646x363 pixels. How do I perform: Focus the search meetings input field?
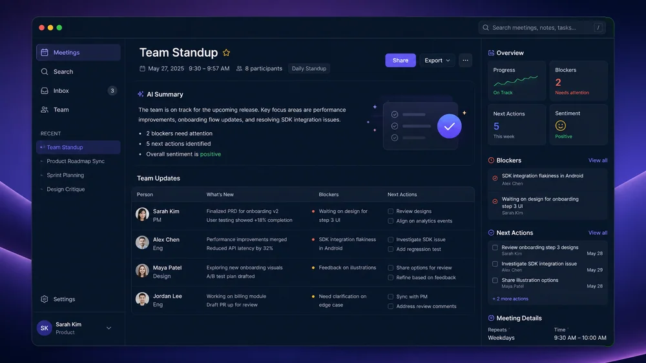pyautogui.click(x=542, y=28)
